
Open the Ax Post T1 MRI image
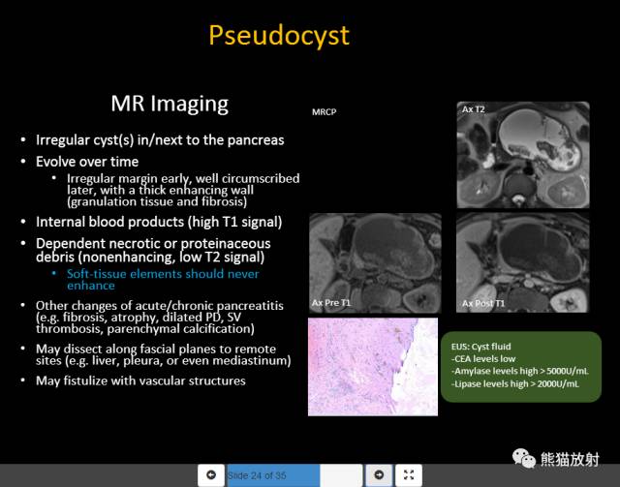(x=523, y=263)
